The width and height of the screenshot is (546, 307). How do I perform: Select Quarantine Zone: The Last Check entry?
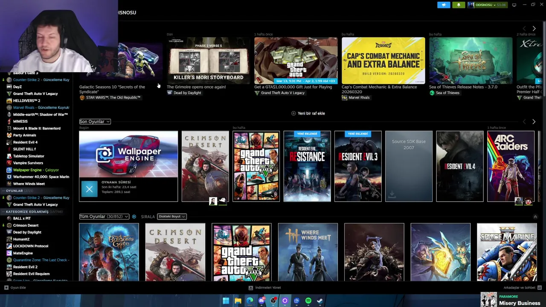coord(40,260)
